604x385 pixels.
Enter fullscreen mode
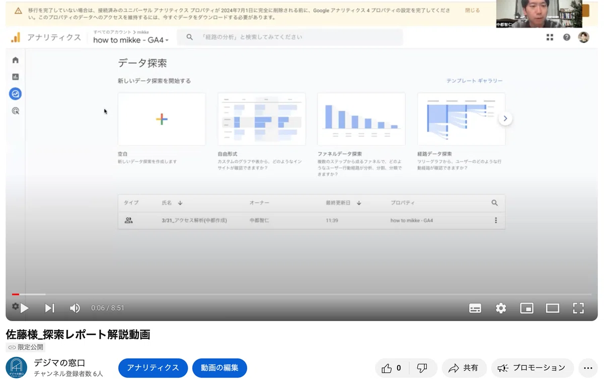[x=578, y=308]
